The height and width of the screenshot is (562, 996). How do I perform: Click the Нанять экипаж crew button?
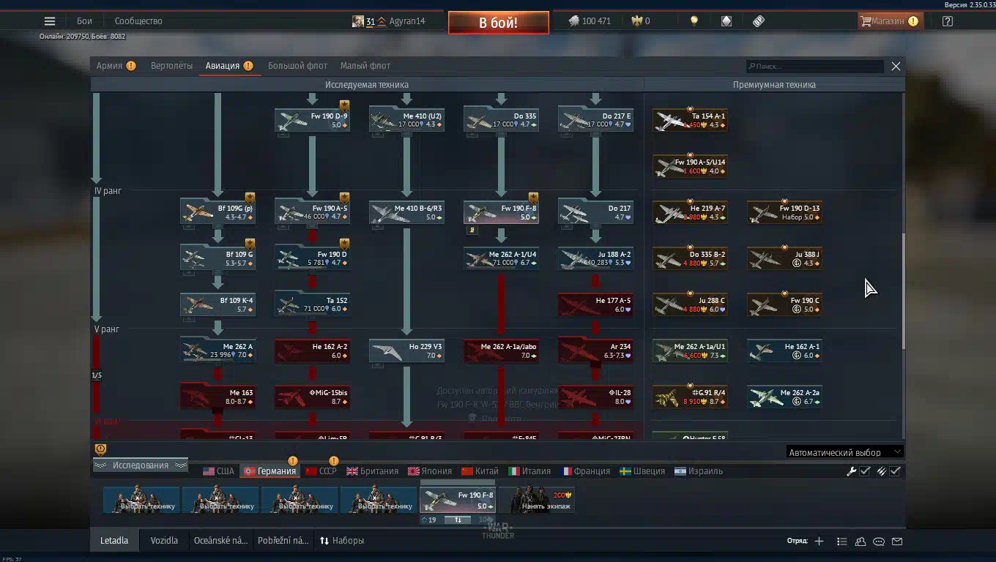coord(537,500)
